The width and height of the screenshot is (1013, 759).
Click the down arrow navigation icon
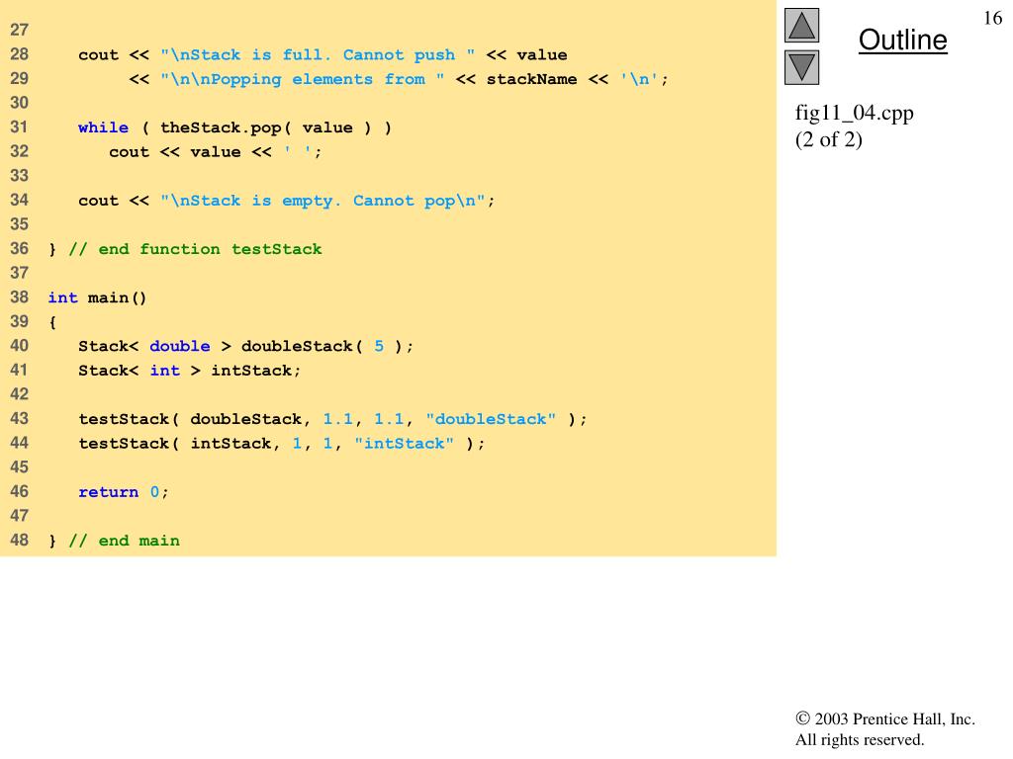[801, 67]
